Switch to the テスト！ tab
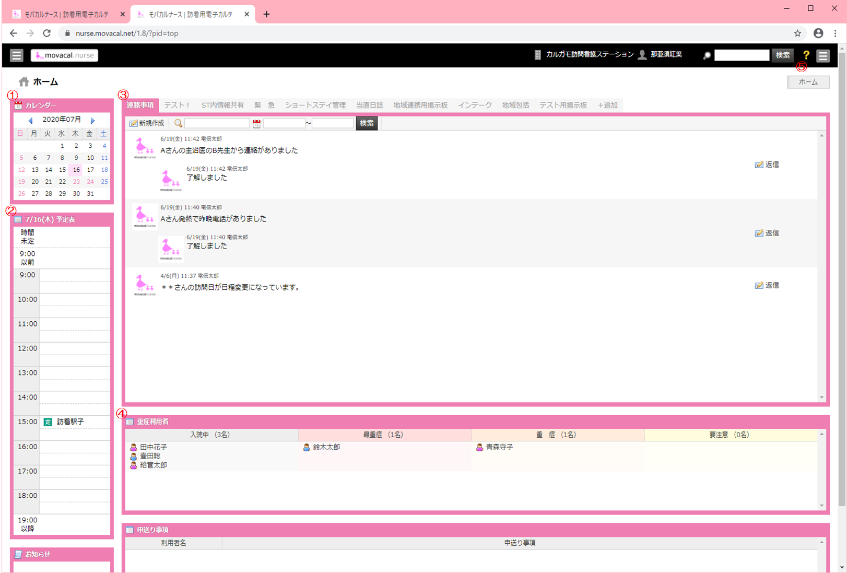The image size is (847, 573). [x=177, y=105]
